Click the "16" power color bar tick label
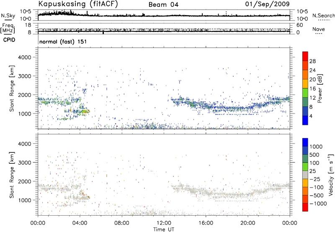Screen dimensions: 335x232 pos(312,88)
